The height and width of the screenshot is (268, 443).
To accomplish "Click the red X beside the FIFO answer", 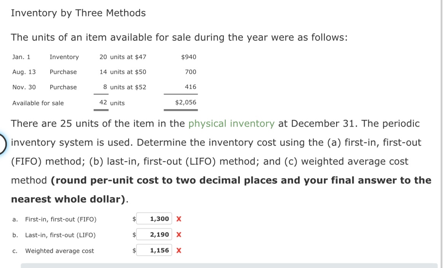I will [x=178, y=219].
